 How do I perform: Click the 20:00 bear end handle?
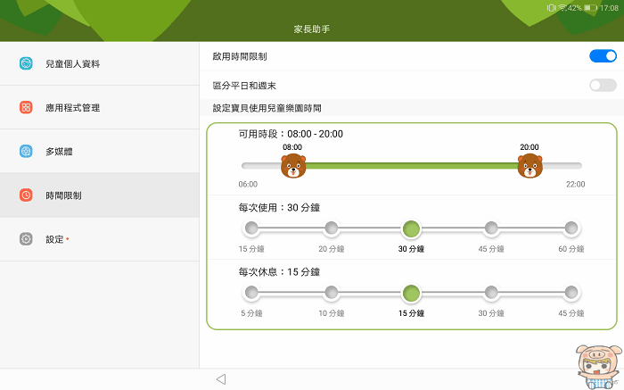click(530, 166)
